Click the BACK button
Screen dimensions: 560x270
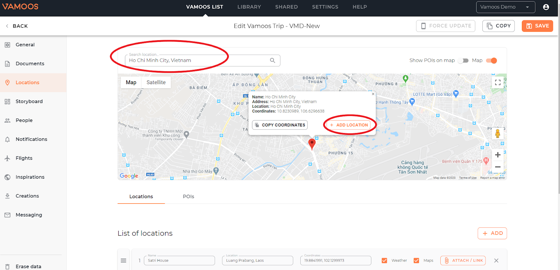[x=16, y=26]
